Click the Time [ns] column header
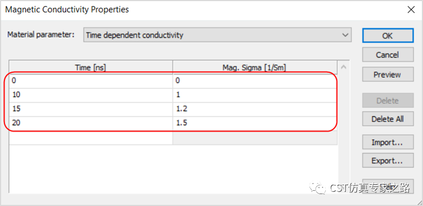423x206 pixels. click(x=91, y=67)
